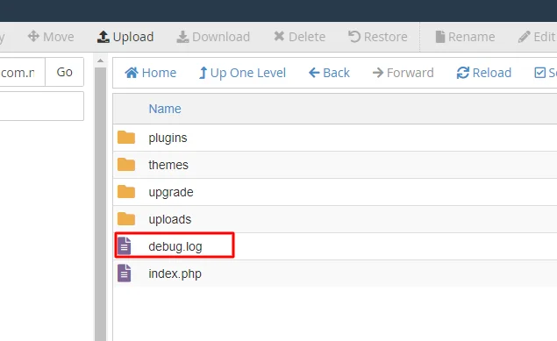Select the debug.log file
The height and width of the screenshot is (341, 557).
(x=335, y=246)
